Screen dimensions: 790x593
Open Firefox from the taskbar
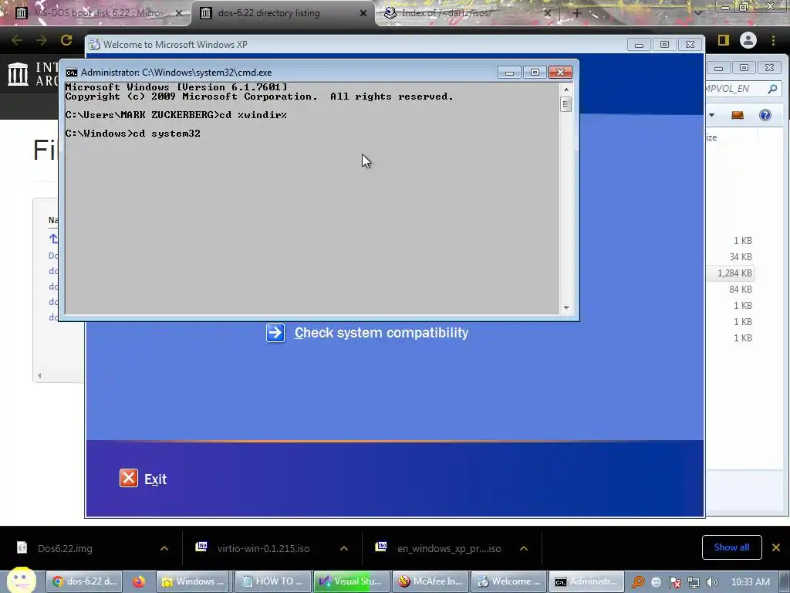point(139,581)
